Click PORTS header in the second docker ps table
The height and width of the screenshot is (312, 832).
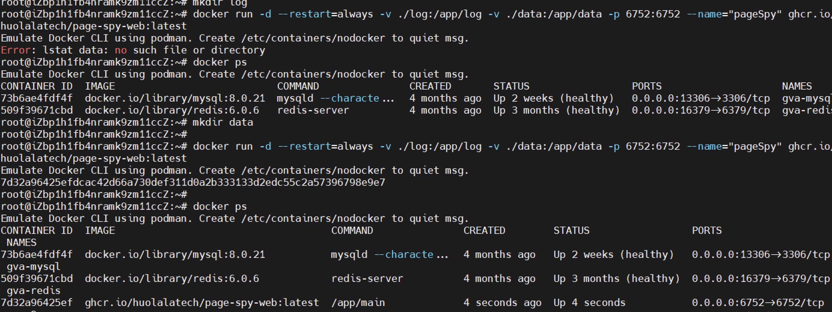(x=707, y=231)
